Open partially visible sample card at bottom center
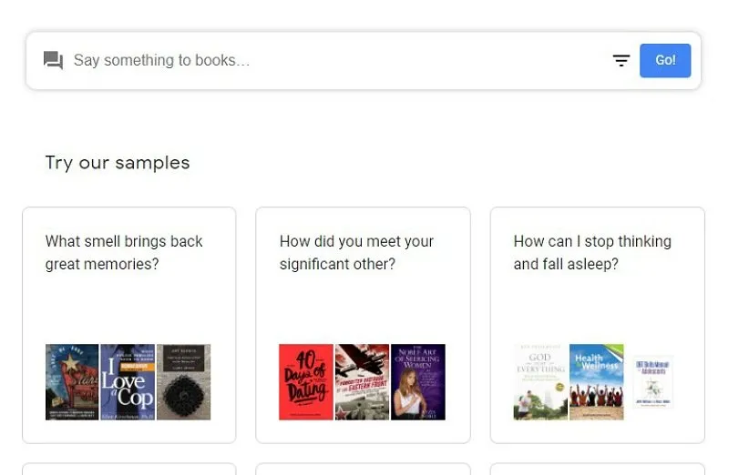 point(363,469)
